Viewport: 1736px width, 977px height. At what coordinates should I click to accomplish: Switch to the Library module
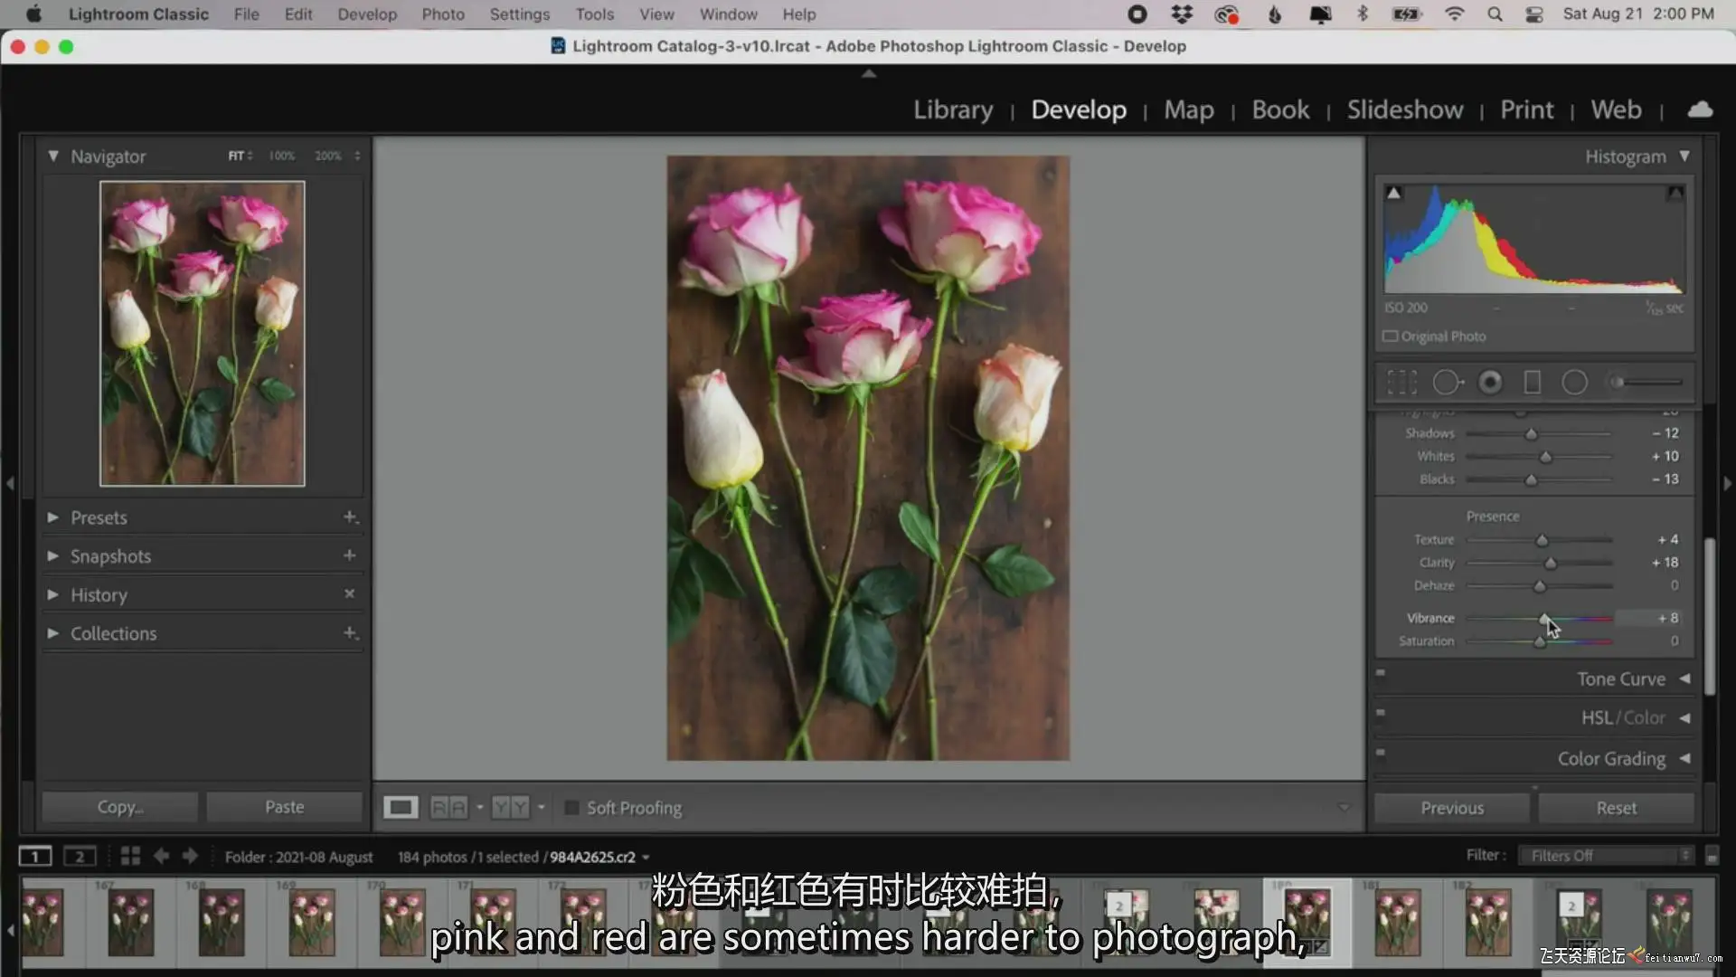click(x=952, y=109)
